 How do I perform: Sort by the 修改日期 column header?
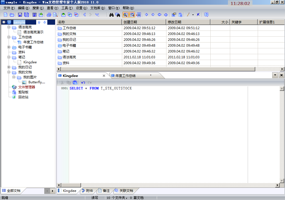pyautogui.click(x=188, y=22)
